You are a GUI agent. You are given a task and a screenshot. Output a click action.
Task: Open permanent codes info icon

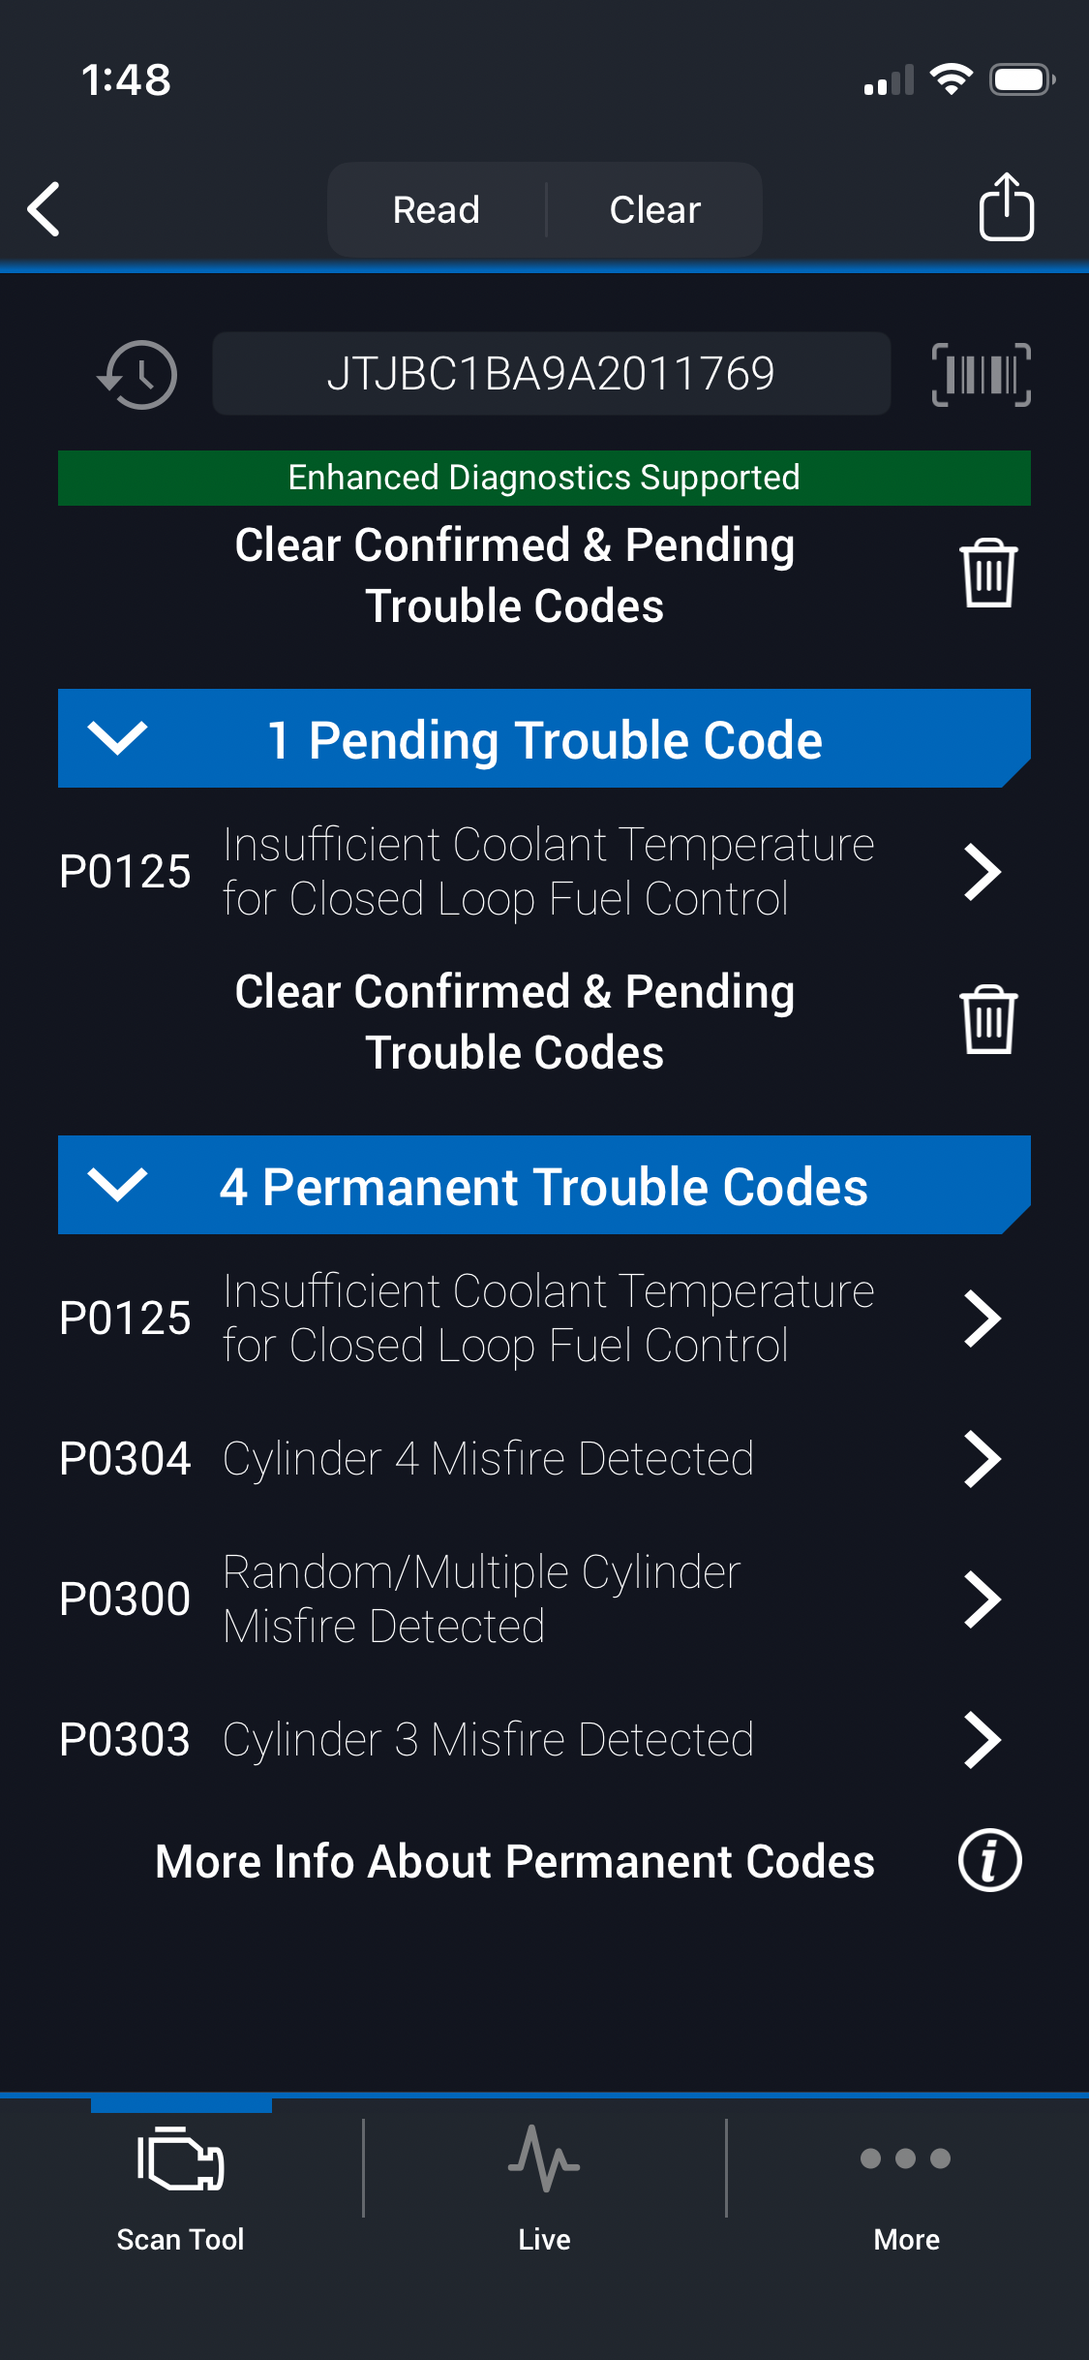tap(989, 1861)
